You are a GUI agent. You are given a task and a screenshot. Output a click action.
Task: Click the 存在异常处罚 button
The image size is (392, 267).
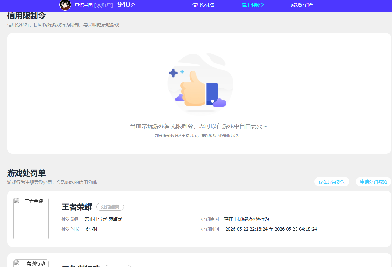coord(332,182)
